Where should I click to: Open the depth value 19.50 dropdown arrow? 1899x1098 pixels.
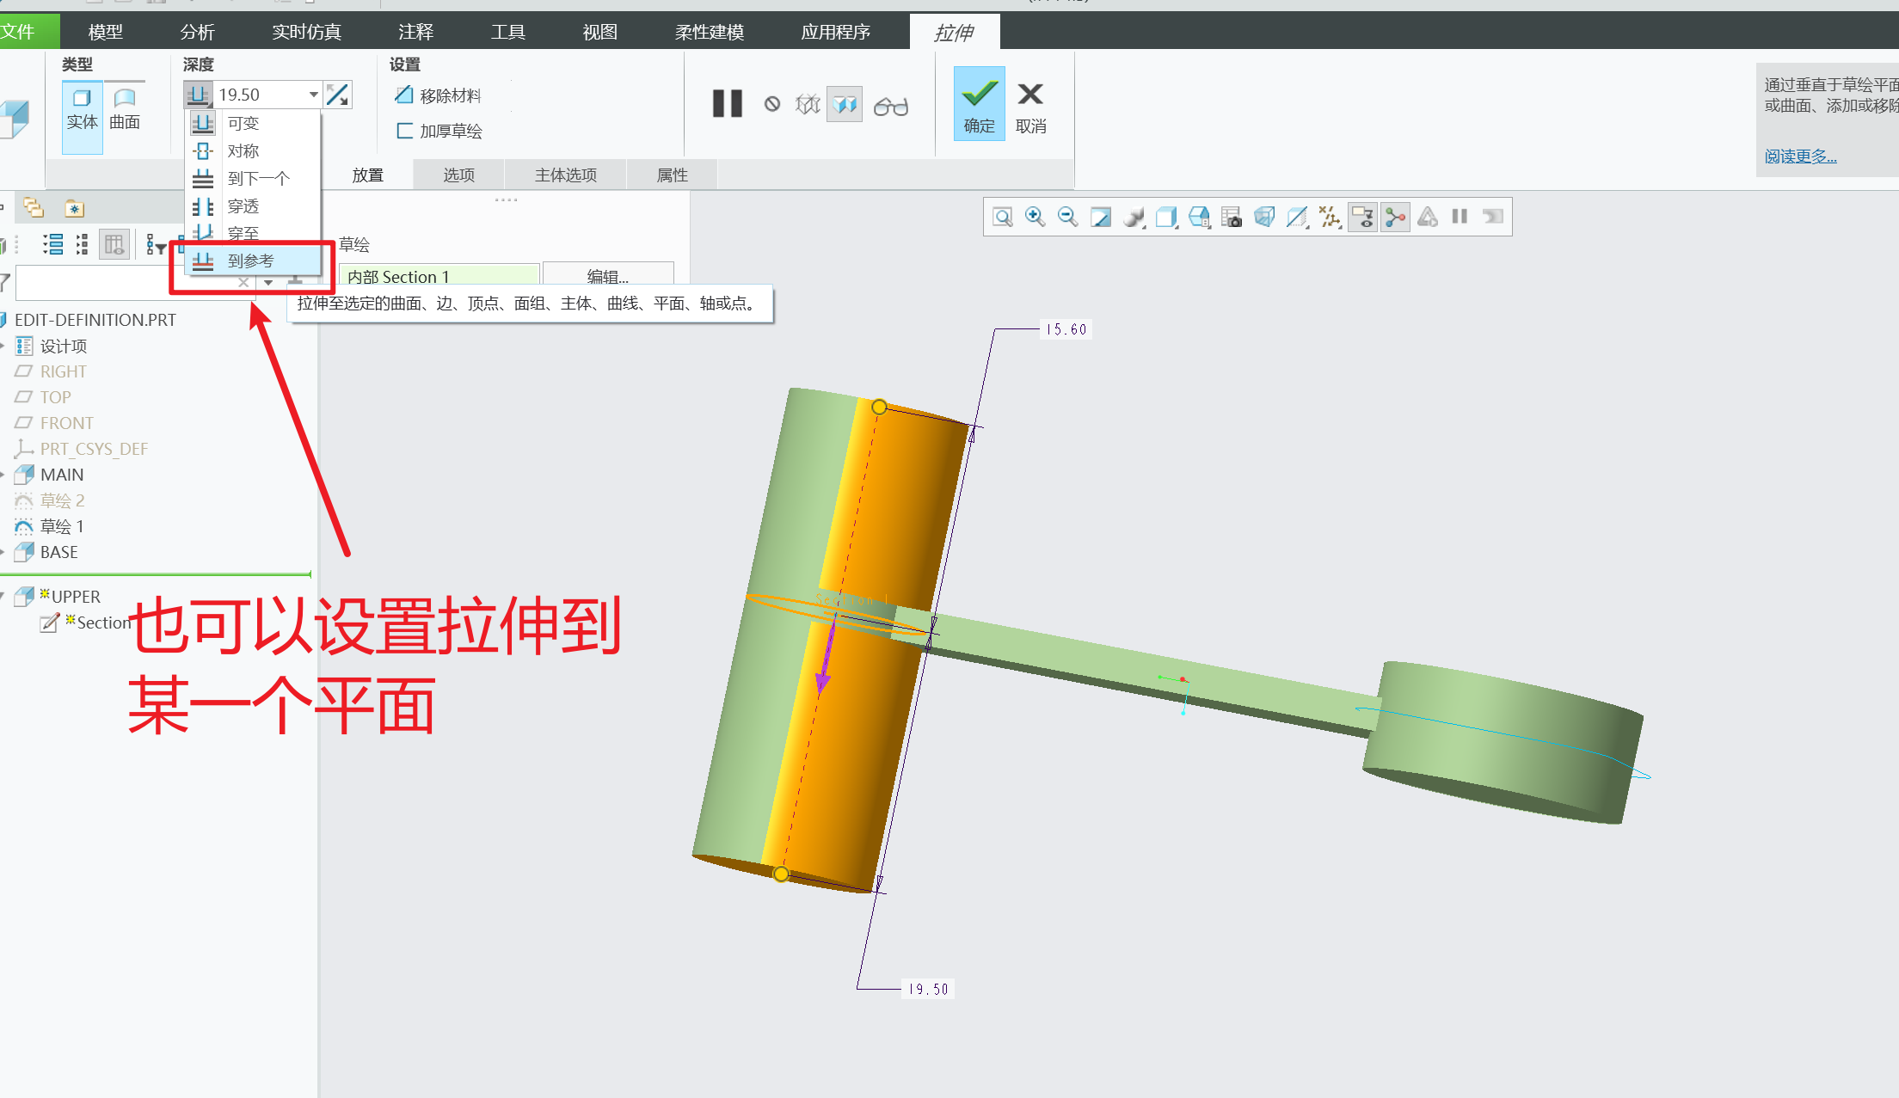(313, 95)
